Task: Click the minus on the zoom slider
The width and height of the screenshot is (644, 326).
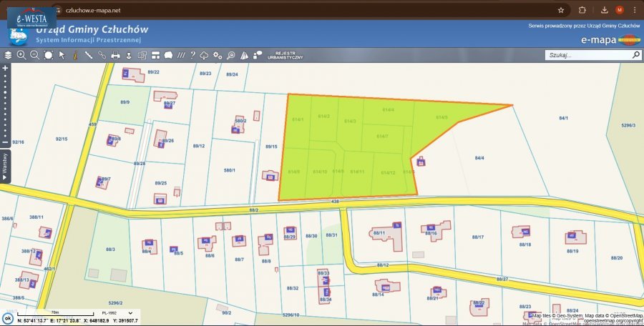Action: (x=5, y=143)
